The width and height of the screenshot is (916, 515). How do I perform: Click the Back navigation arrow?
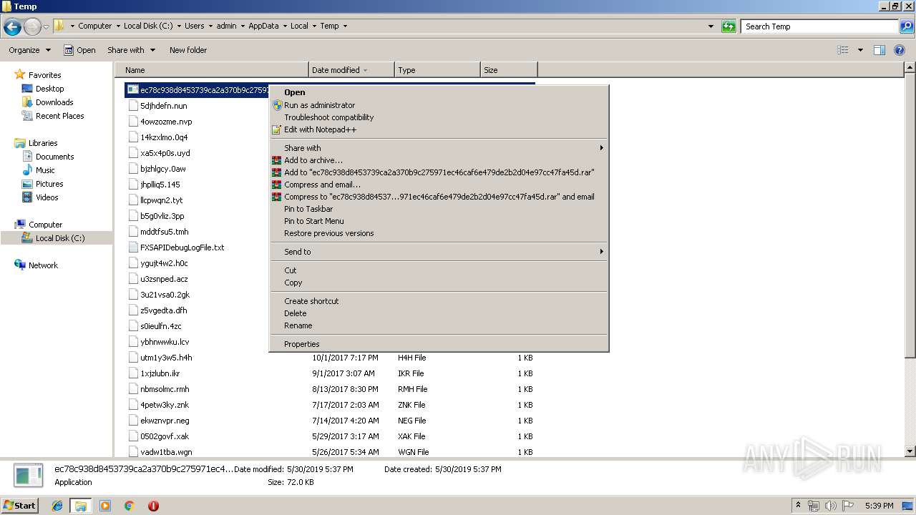pyautogui.click(x=12, y=27)
